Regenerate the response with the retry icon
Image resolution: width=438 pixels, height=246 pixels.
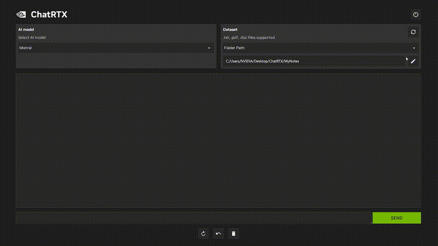coord(203,234)
